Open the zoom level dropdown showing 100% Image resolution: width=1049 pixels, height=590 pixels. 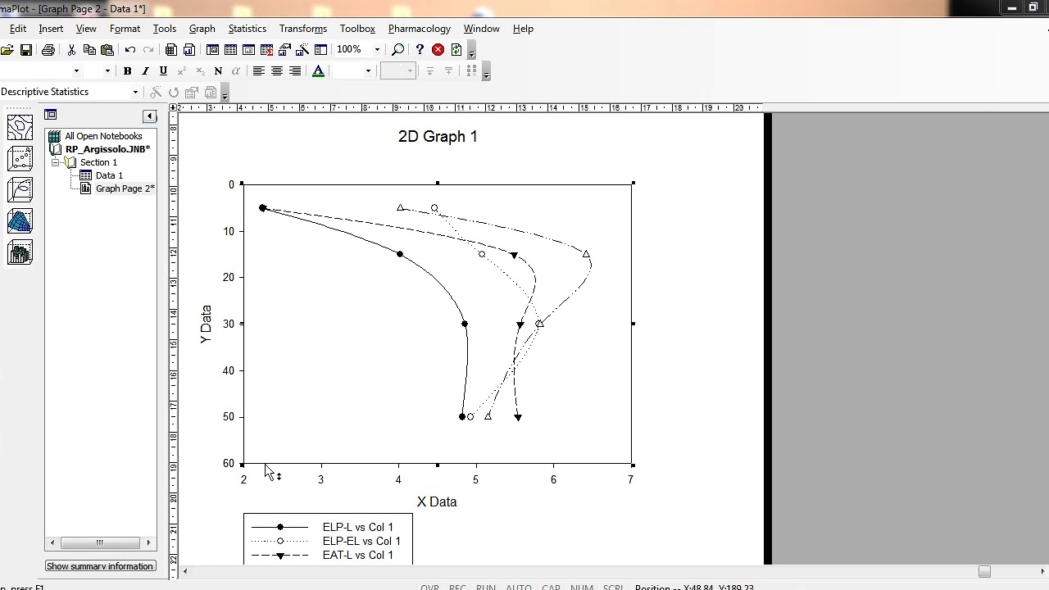(376, 50)
